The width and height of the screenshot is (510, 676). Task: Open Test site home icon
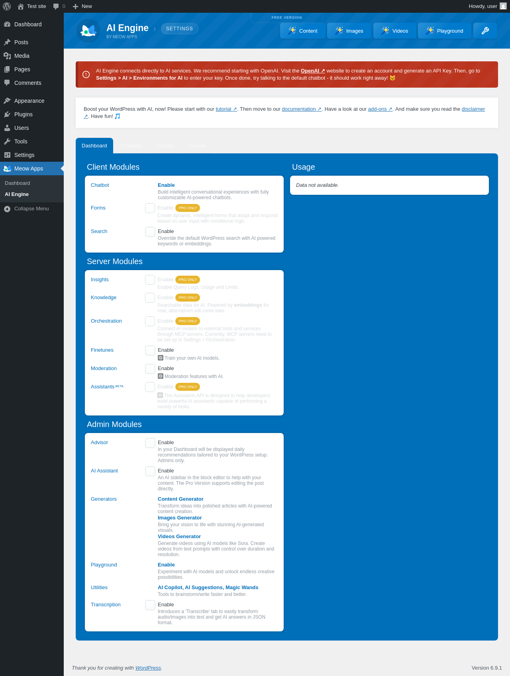(21, 6)
